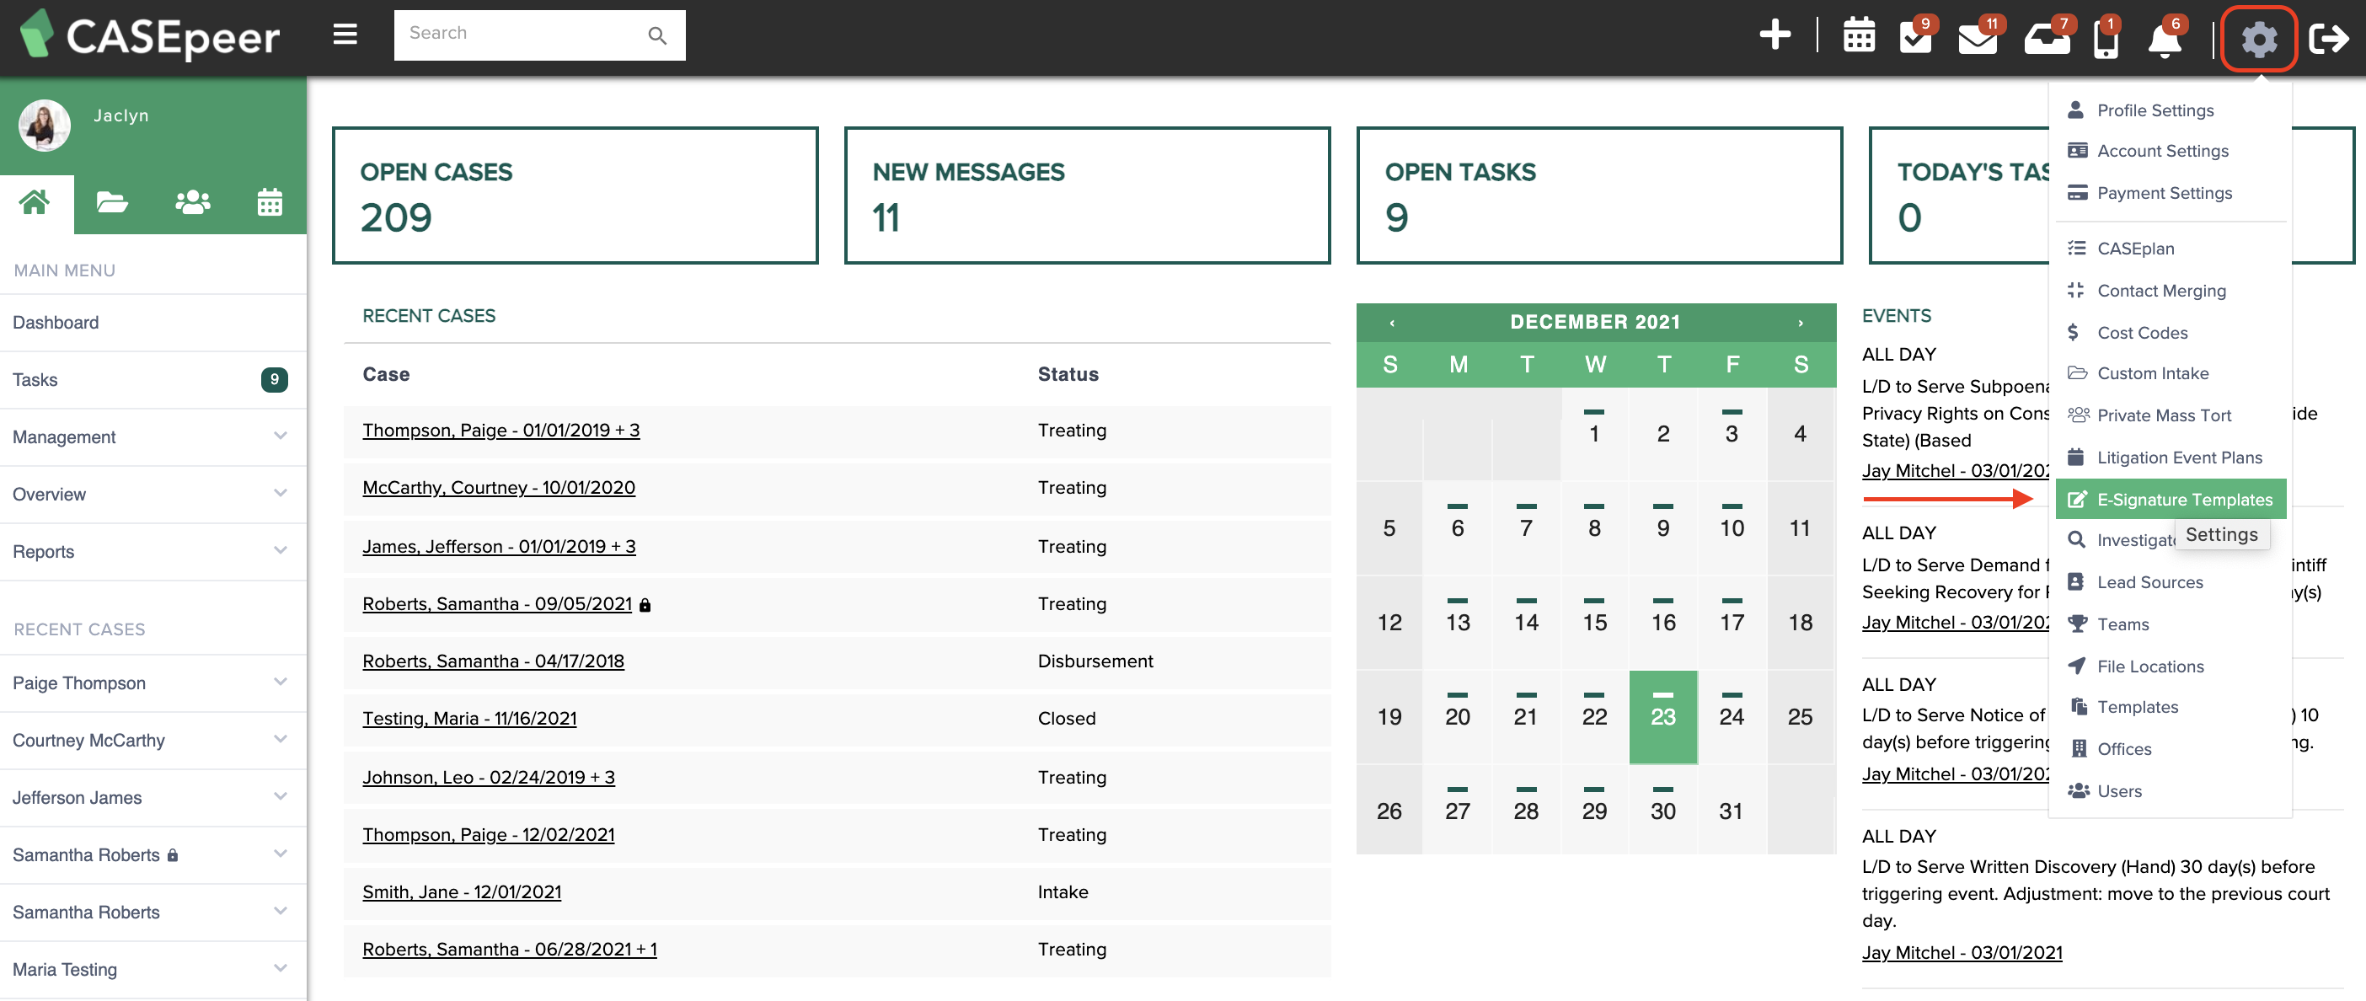
Task: Open CASEplan from settings menu
Action: point(2134,248)
